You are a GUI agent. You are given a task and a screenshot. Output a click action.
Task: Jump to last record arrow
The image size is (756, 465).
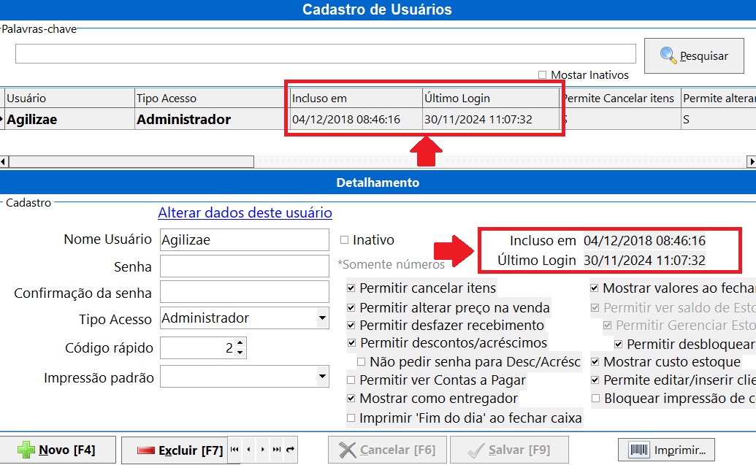(x=277, y=450)
